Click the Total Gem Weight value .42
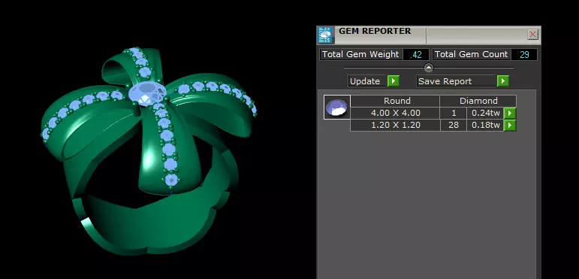This screenshot has width=579, height=279. pyautogui.click(x=416, y=54)
